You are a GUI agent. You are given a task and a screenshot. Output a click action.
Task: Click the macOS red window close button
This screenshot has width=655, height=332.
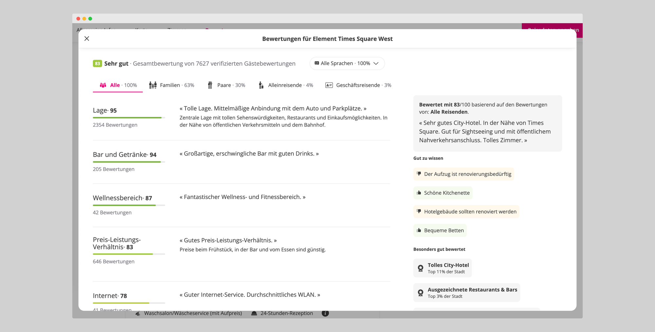78,19
